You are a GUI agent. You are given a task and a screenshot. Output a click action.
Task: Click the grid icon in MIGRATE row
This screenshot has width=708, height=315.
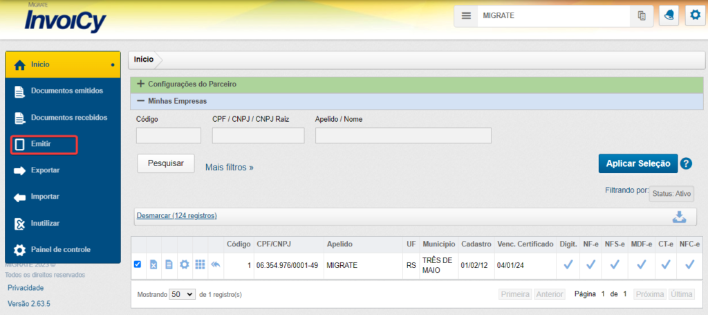pos(200,264)
